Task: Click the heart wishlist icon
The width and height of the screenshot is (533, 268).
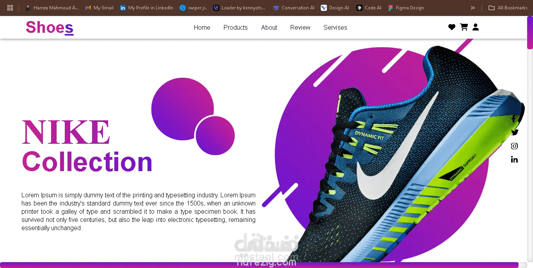Action: click(452, 27)
